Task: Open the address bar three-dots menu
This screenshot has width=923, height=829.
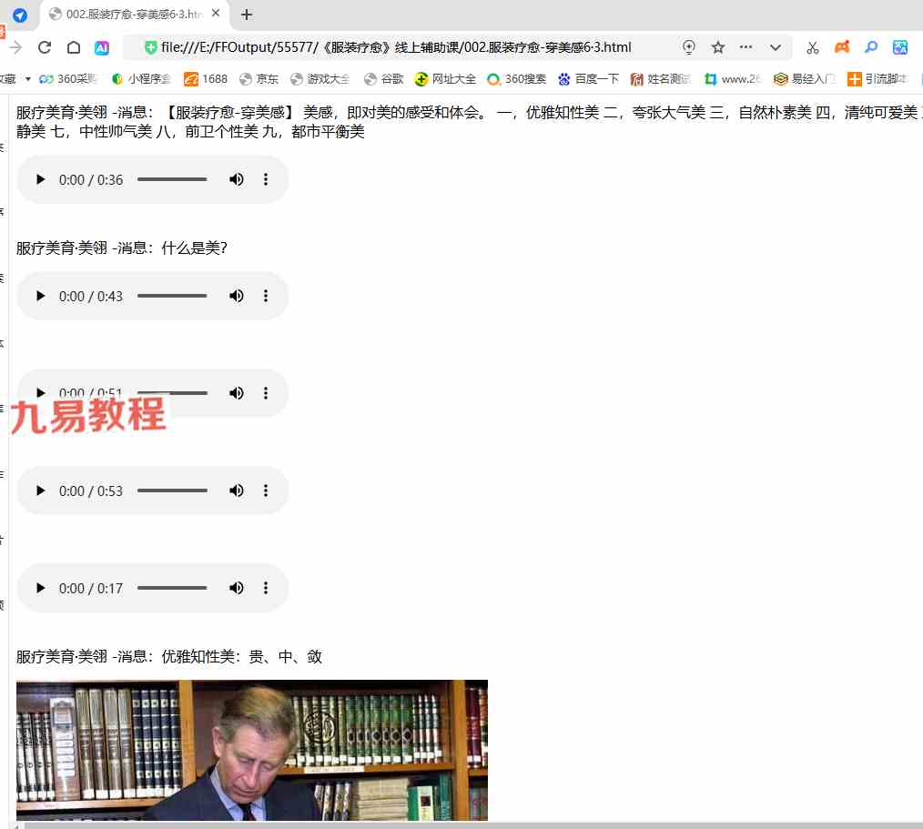Action: click(745, 47)
